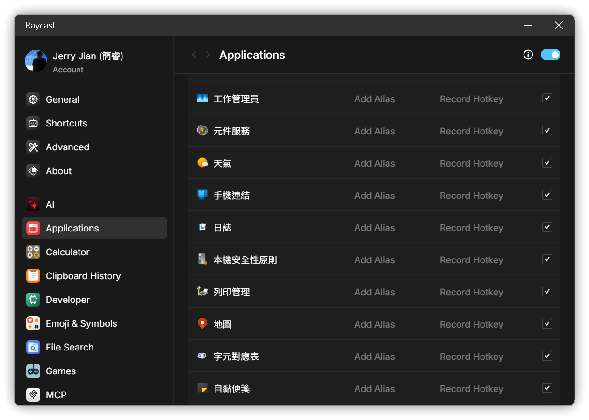Click the Jerry Jian avatar picture
589x420 pixels.
pos(36,61)
